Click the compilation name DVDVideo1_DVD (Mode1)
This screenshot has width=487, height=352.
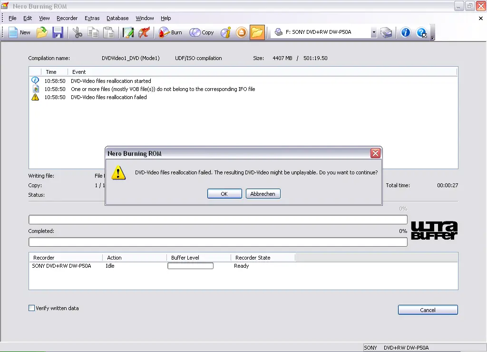(130, 58)
